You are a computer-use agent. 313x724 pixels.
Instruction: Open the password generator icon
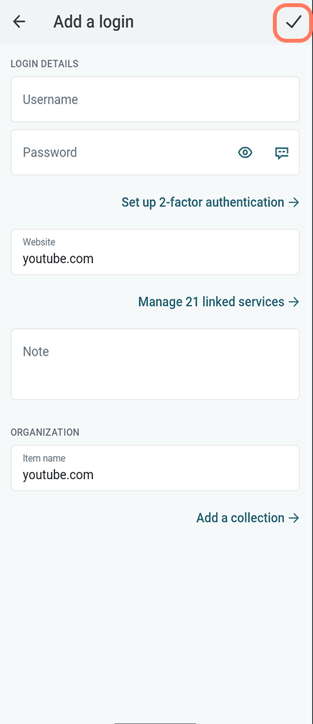pyautogui.click(x=281, y=153)
